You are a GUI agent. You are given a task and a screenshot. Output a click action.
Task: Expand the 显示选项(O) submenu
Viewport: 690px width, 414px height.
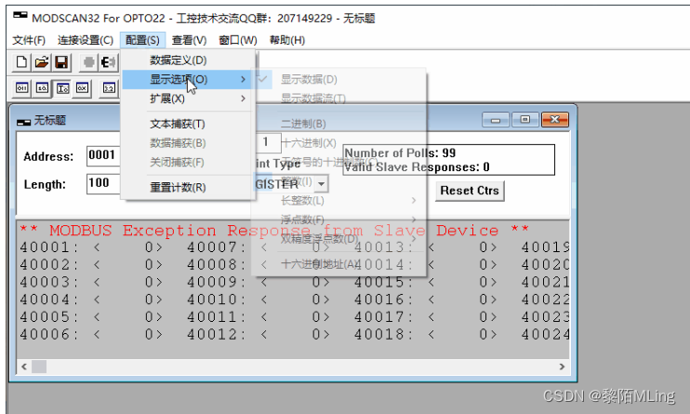pos(188,79)
